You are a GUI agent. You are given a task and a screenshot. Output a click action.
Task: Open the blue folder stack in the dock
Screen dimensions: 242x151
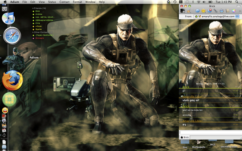4,147
